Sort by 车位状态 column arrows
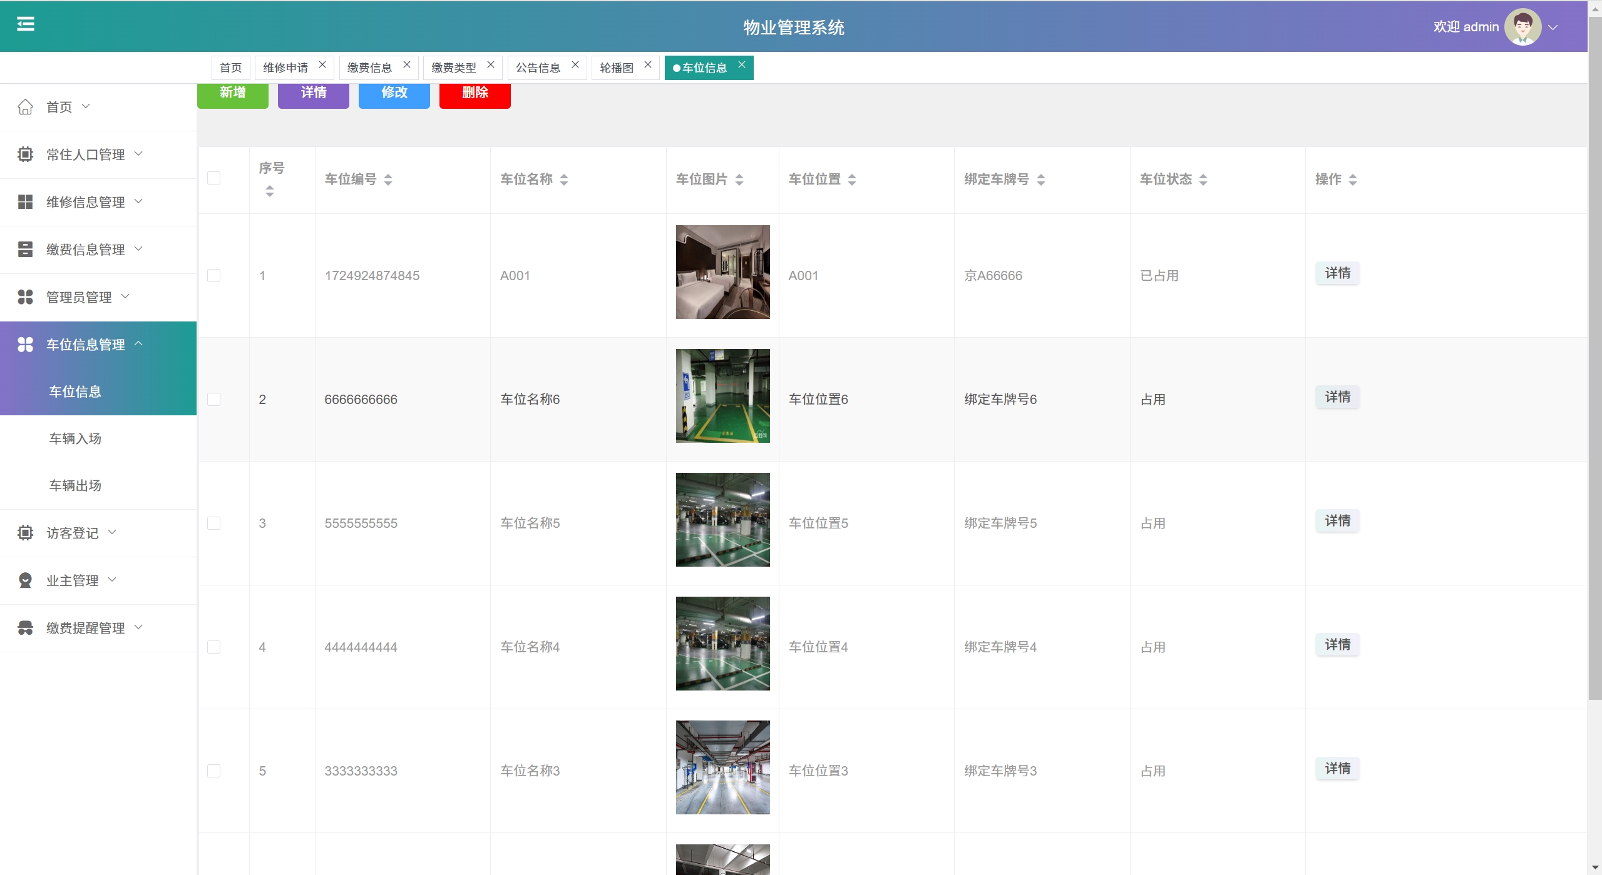 (x=1203, y=180)
